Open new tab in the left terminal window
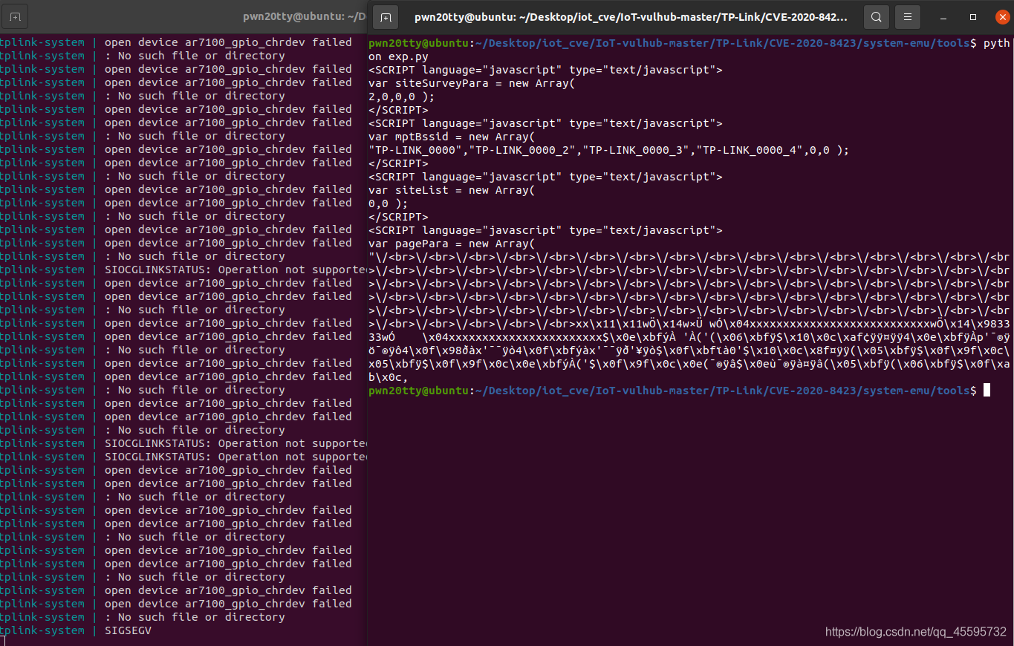Image resolution: width=1014 pixels, height=646 pixels. tap(15, 16)
